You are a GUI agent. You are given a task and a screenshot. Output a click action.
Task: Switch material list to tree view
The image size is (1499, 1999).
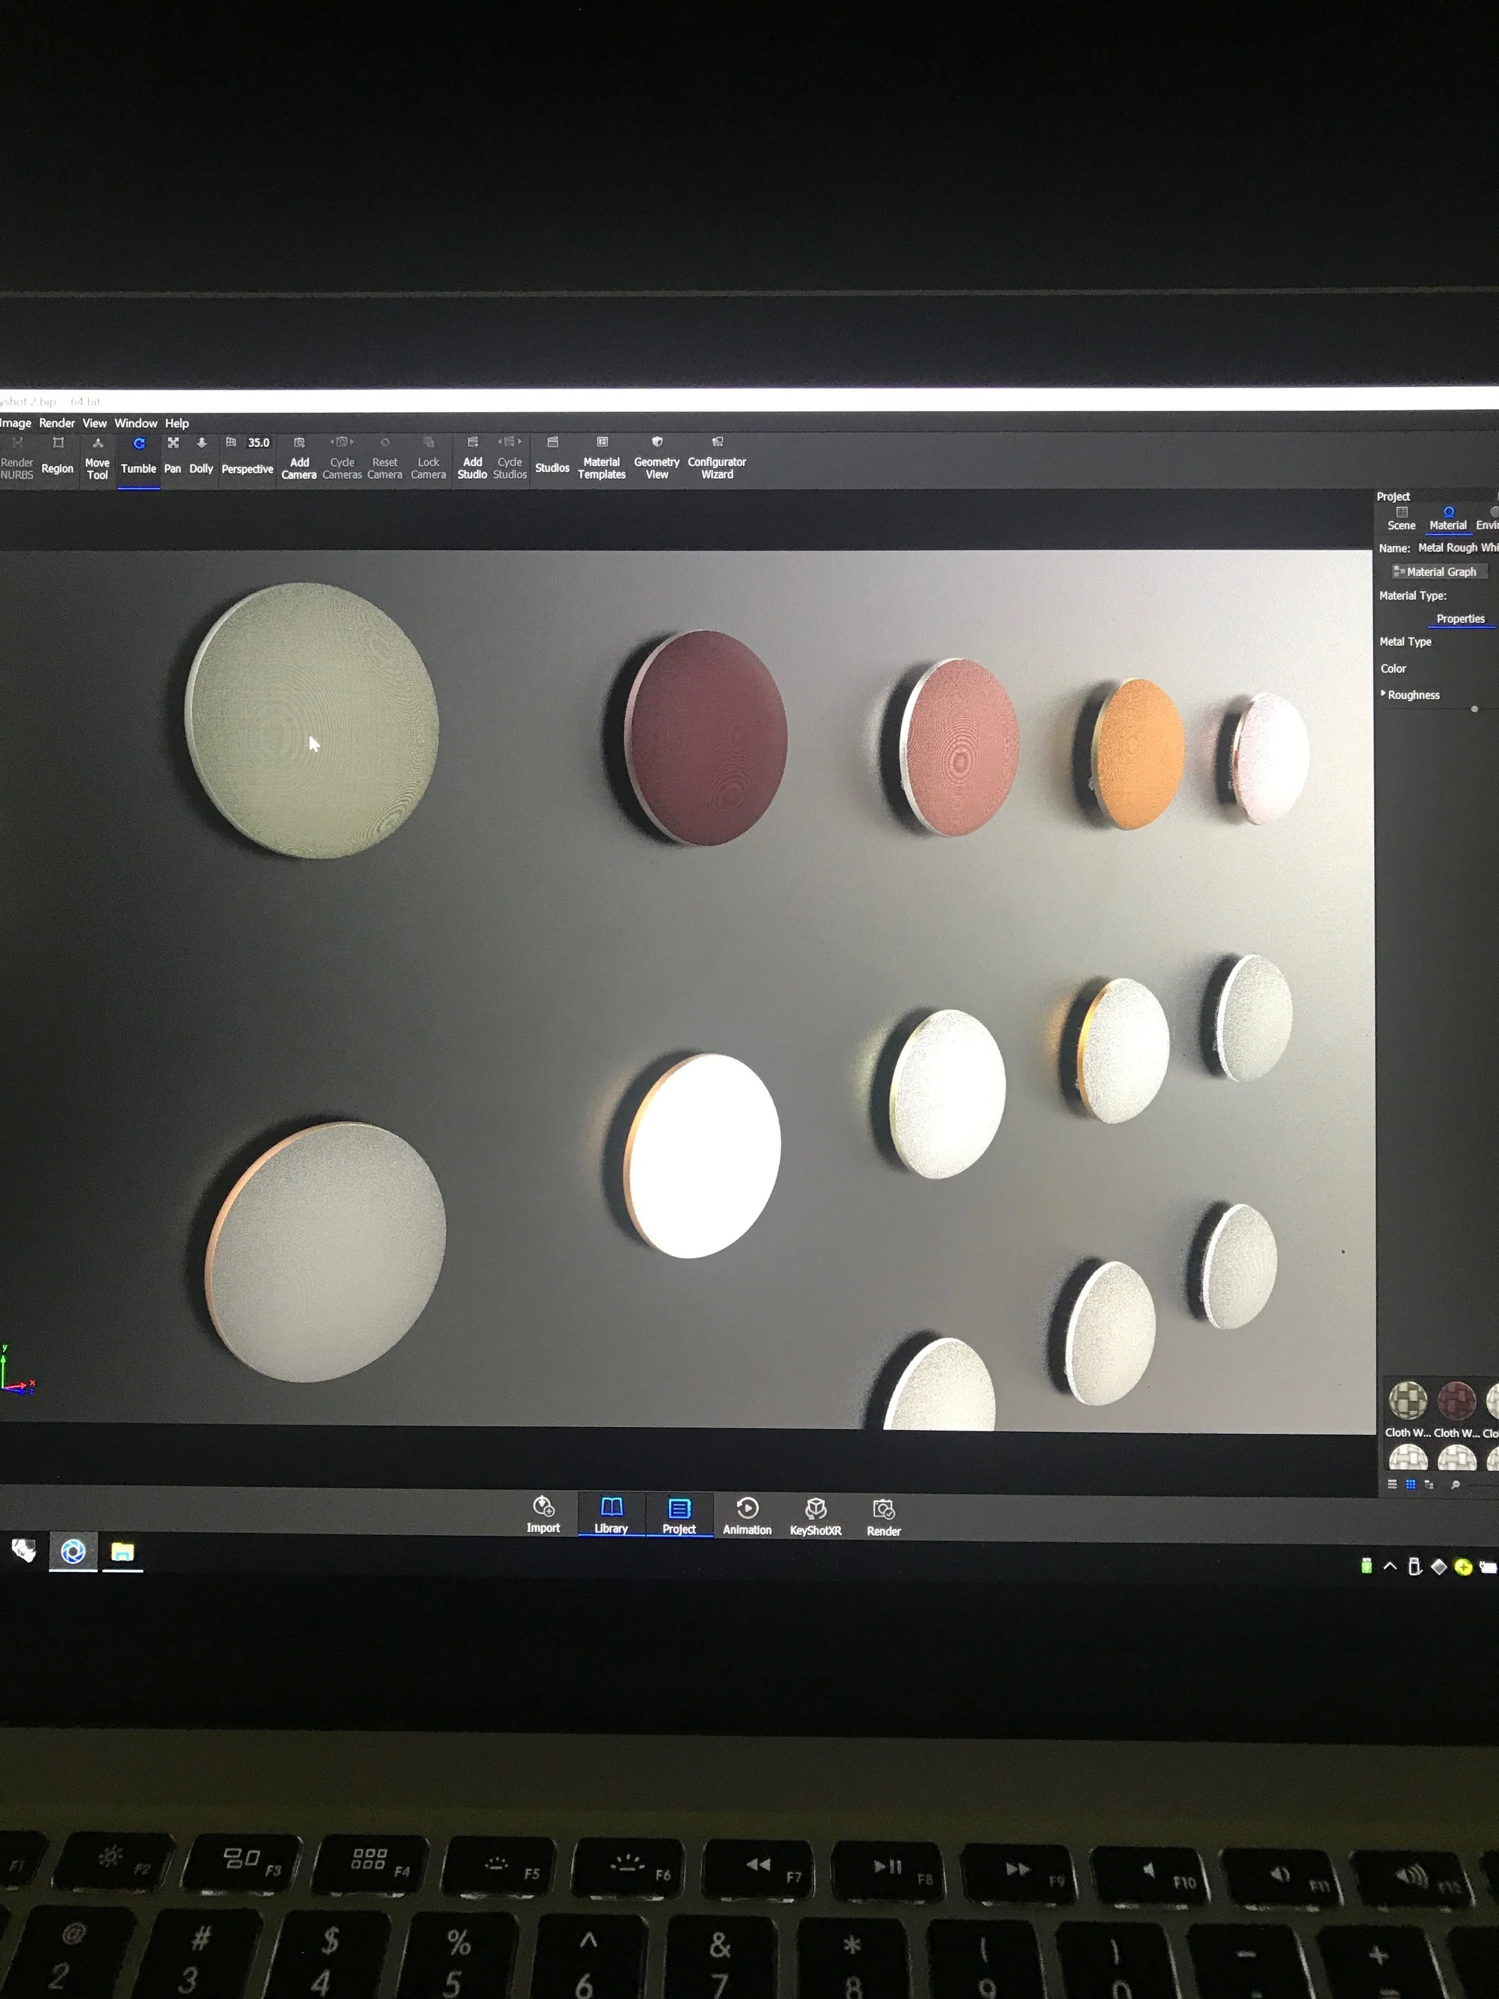(x=1428, y=1484)
